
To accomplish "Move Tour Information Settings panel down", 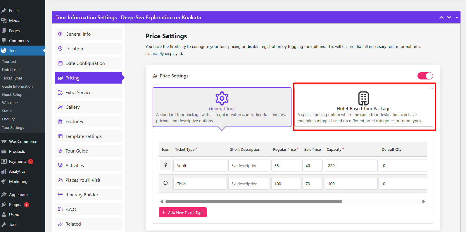I will [x=449, y=18].
